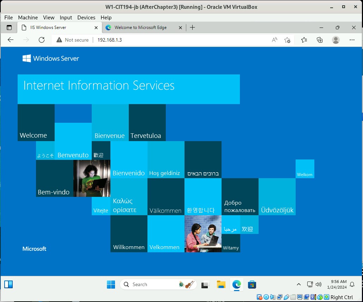
Task: Open the VirtualBox View menu
Action: (x=49, y=18)
